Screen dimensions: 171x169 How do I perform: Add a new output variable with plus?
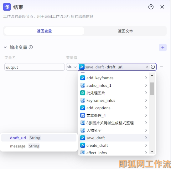(x=163, y=47)
